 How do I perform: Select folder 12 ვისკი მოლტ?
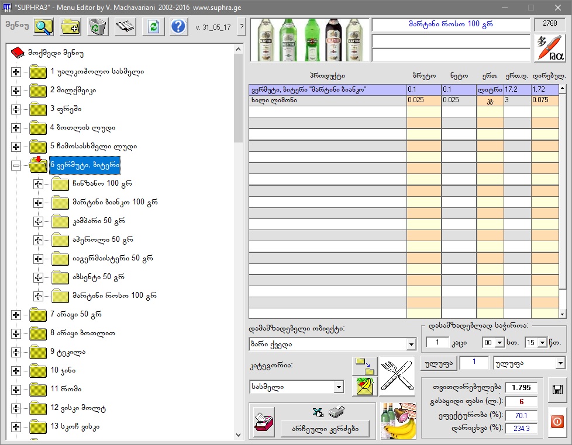click(78, 408)
